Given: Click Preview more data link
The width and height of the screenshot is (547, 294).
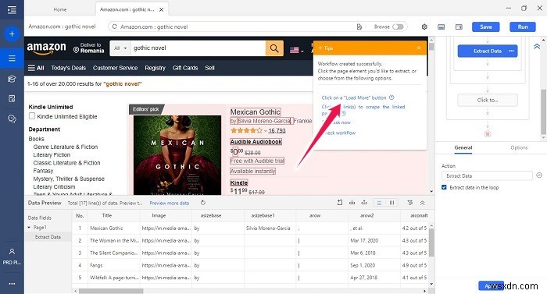Looking at the screenshot, I should click(170, 203).
